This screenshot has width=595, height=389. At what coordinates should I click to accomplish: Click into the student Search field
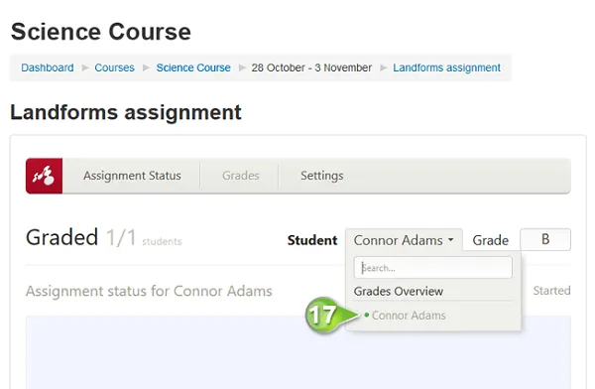(433, 268)
